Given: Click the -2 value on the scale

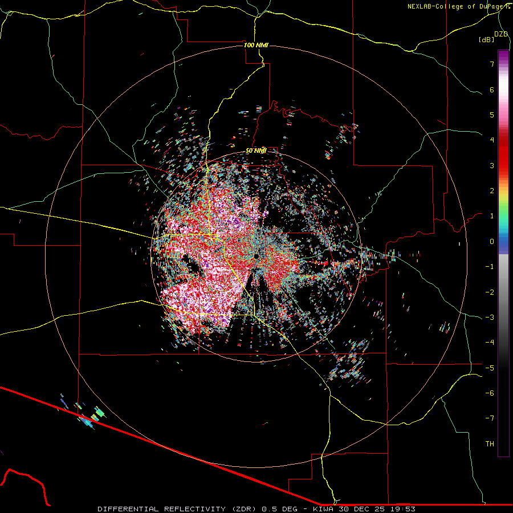Looking at the screenshot, I should (x=490, y=292).
